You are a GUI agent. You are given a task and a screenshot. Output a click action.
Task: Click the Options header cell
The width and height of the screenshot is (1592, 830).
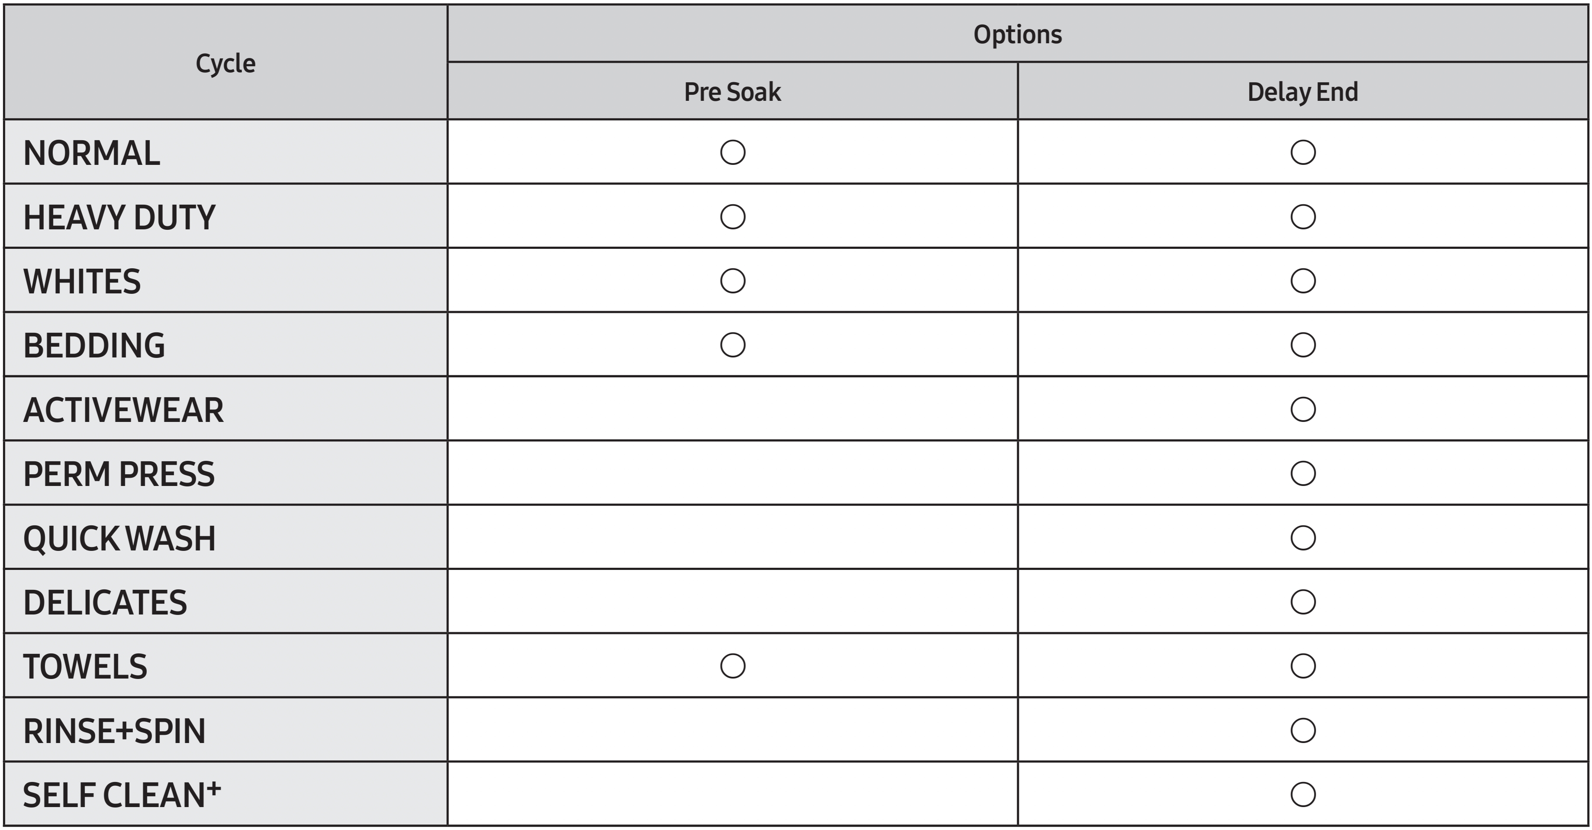[x=1017, y=34]
